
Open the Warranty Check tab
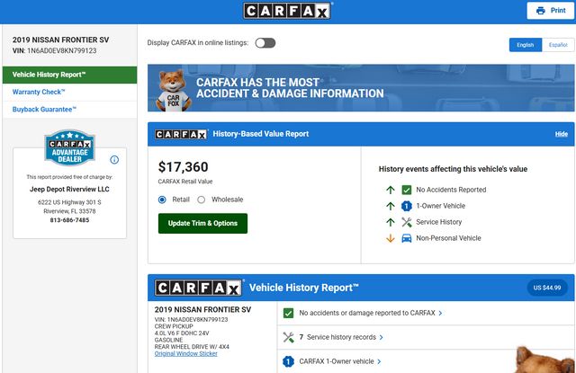point(37,92)
